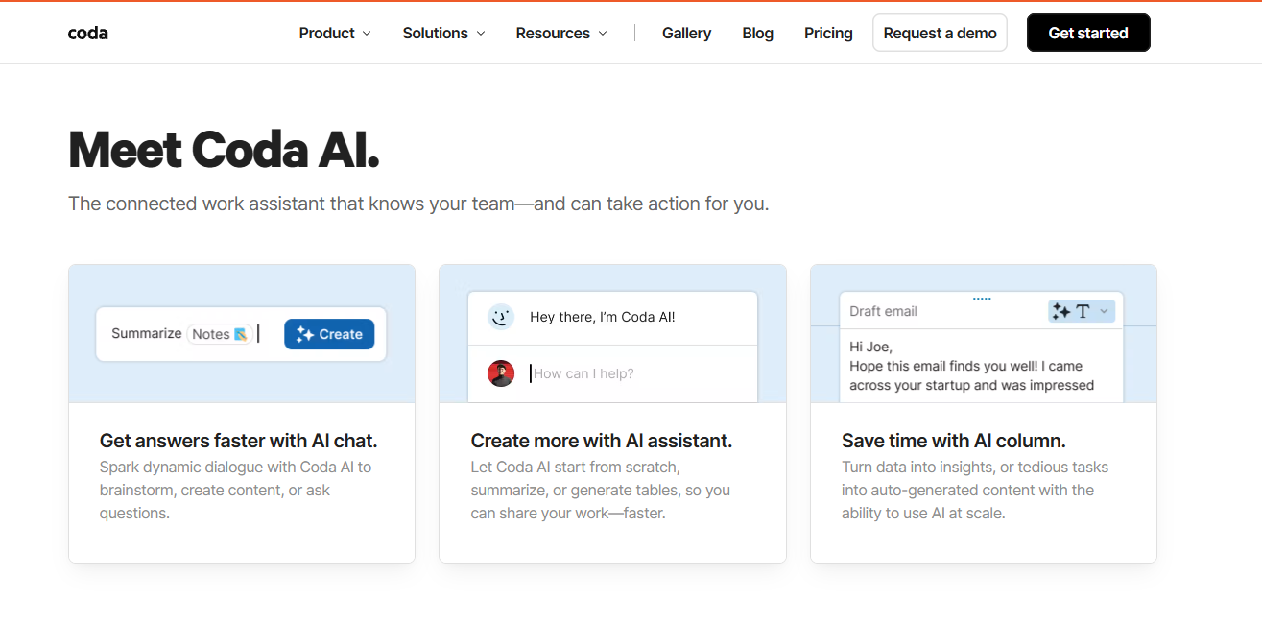Go to the Gallery page

[x=686, y=33]
